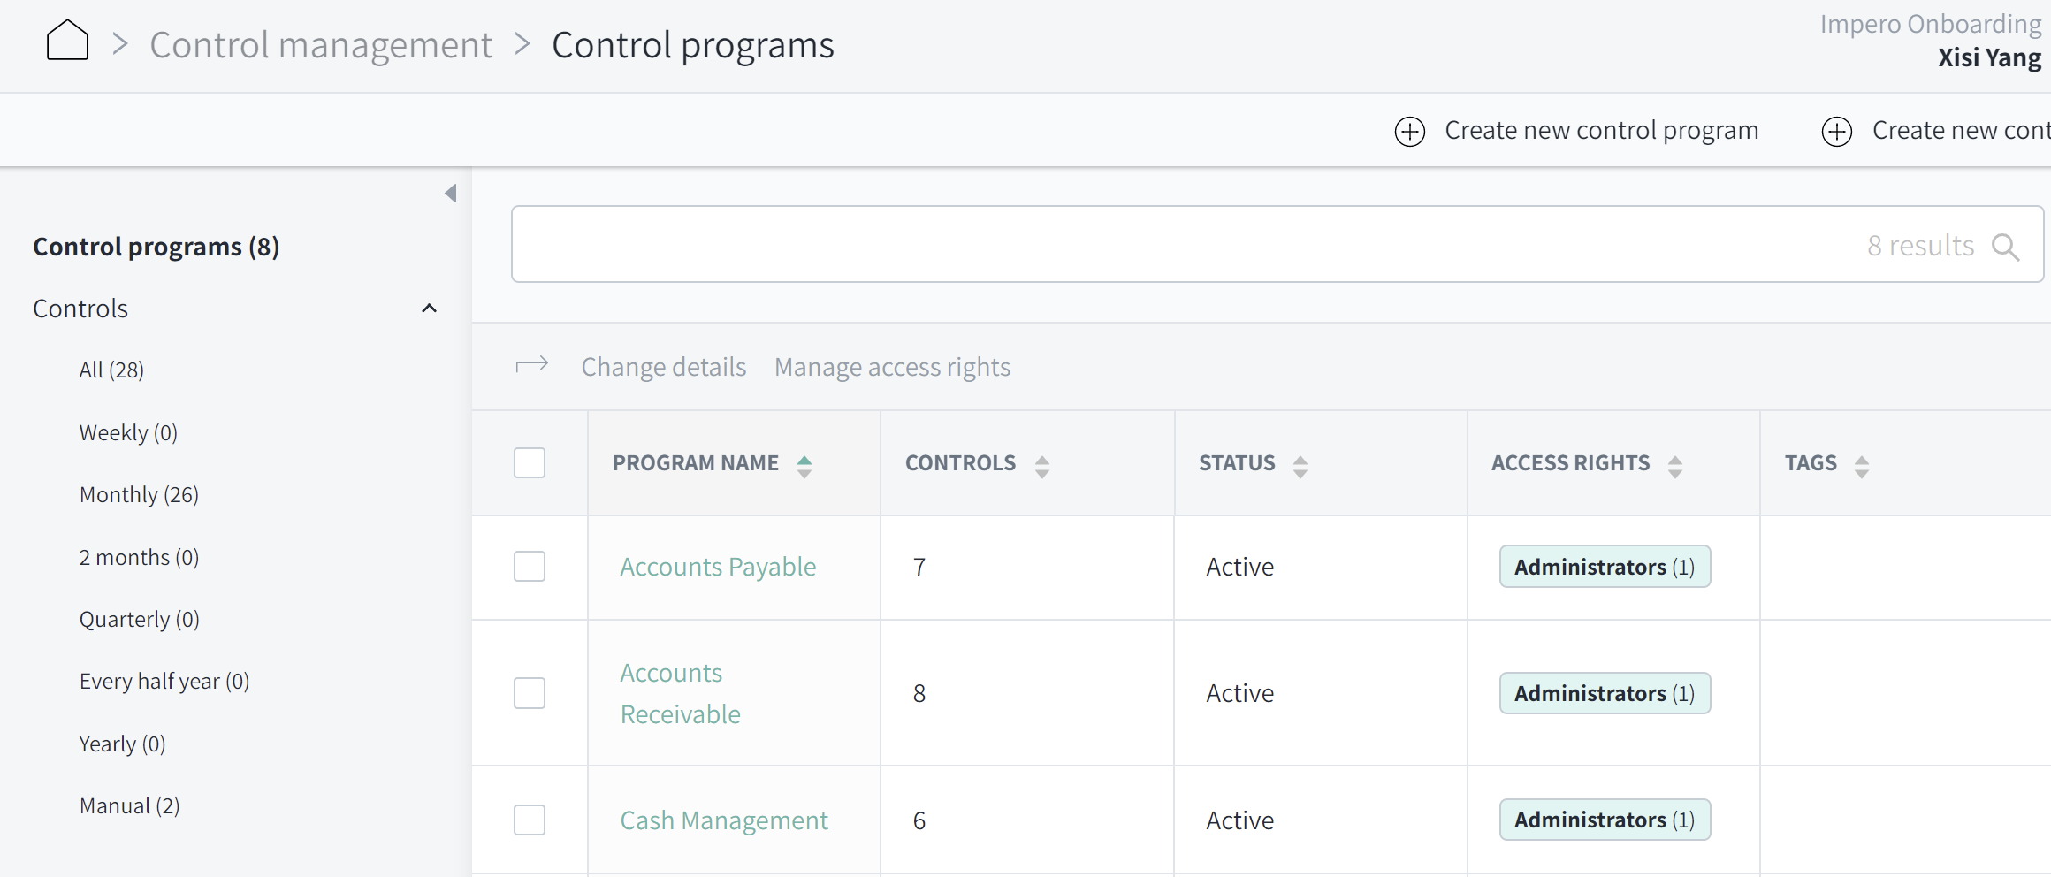Check the Accounts Payable row checkbox
Image resolution: width=2051 pixels, height=877 pixels.
tap(530, 566)
